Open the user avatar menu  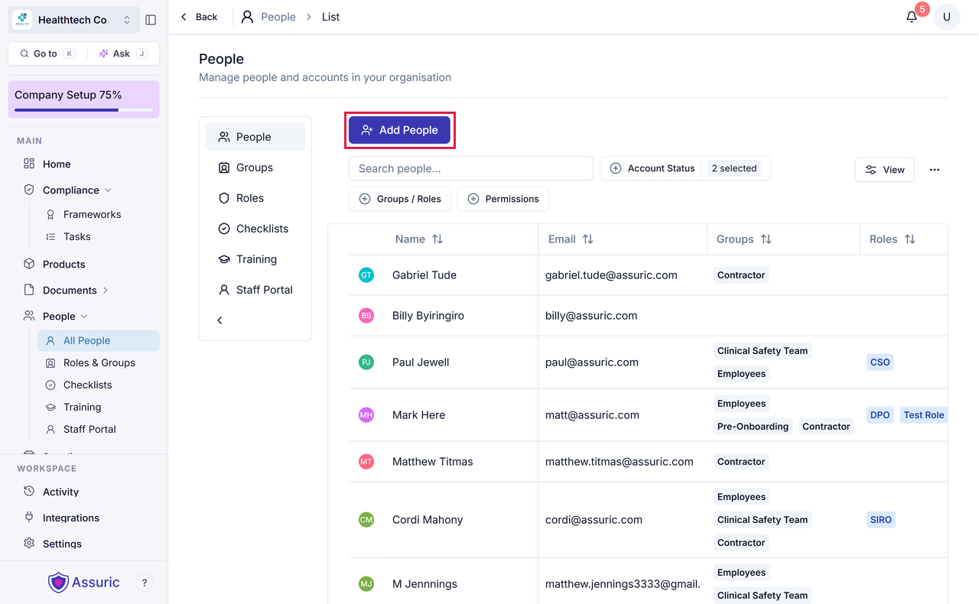(947, 17)
